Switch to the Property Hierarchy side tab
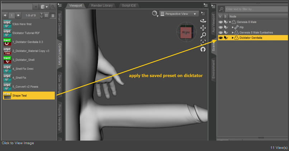The image size is (289, 151). 60,118
